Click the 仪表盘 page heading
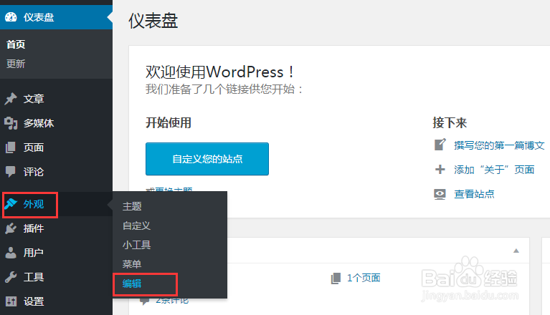Image resolution: width=550 pixels, height=315 pixels. (x=153, y=21)
